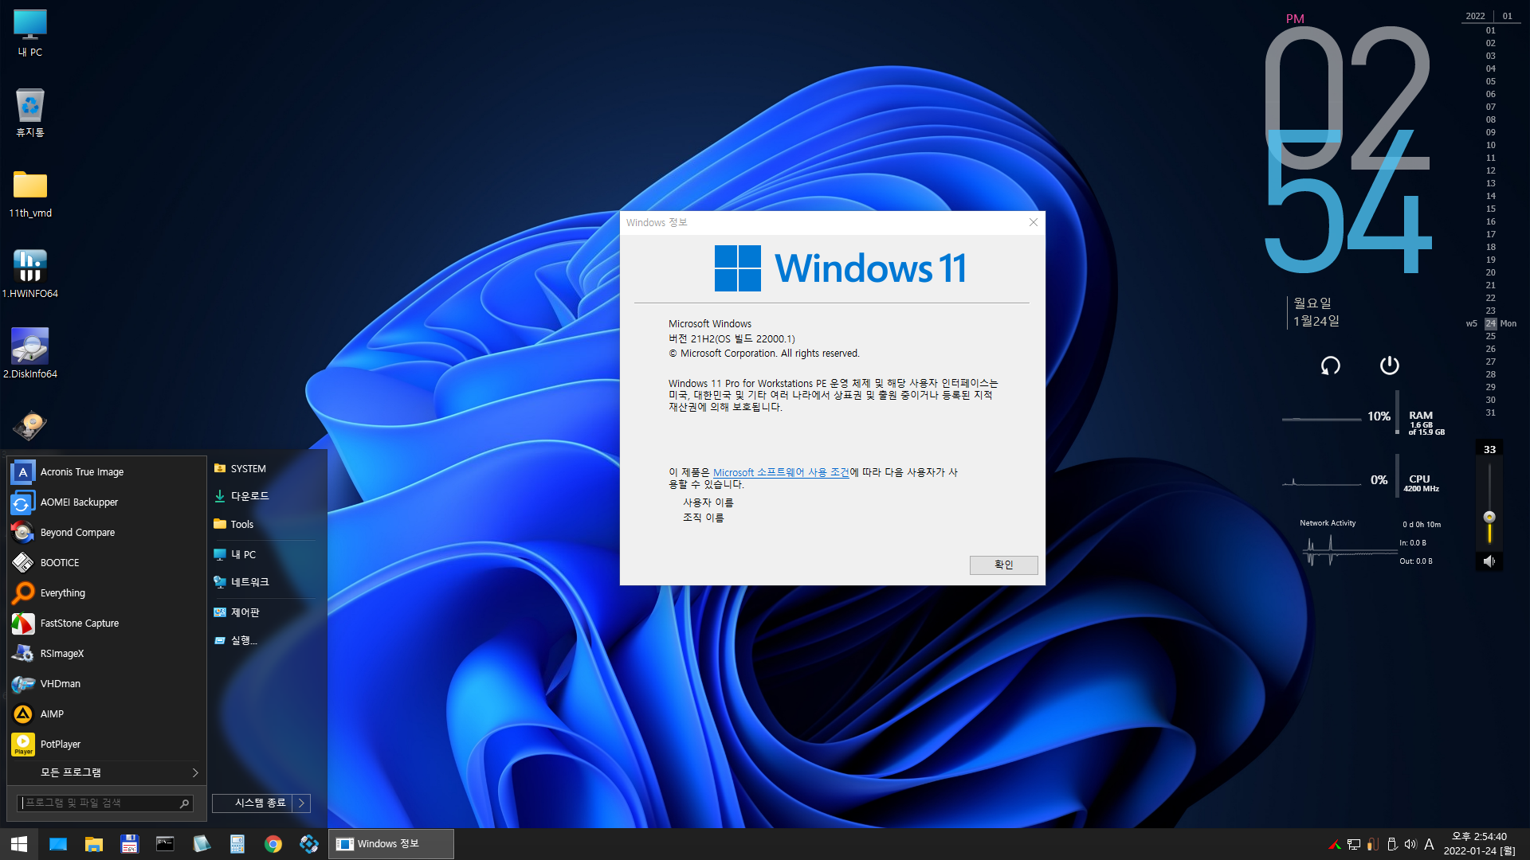Click the Windows start button on taskbar
1530x860 pixels.
pos(19,844)
